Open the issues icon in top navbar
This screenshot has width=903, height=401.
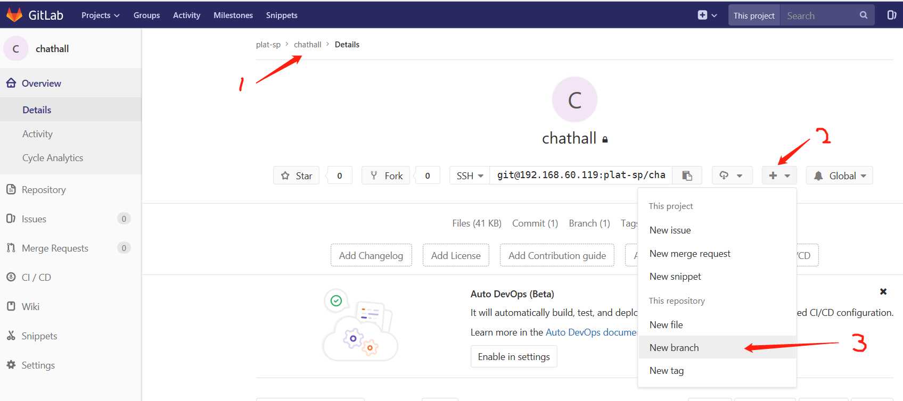[891, 15]
